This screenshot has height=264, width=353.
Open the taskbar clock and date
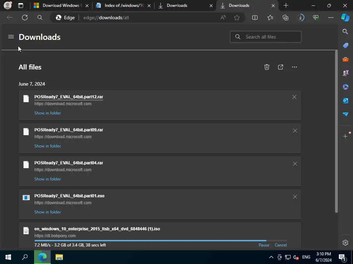(323, 257)
